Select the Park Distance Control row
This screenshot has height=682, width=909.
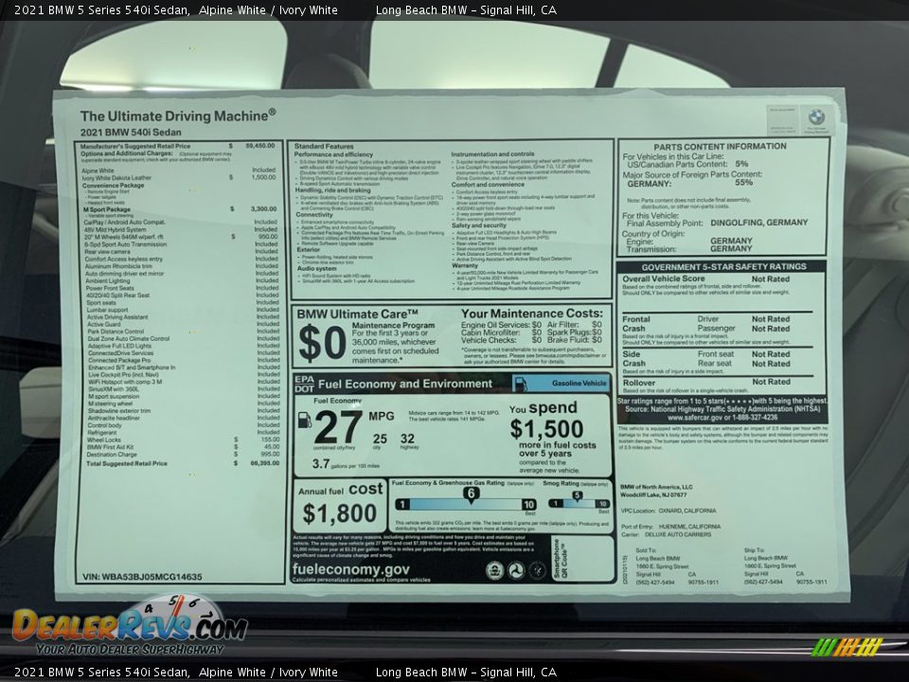[x=183, y=332]
